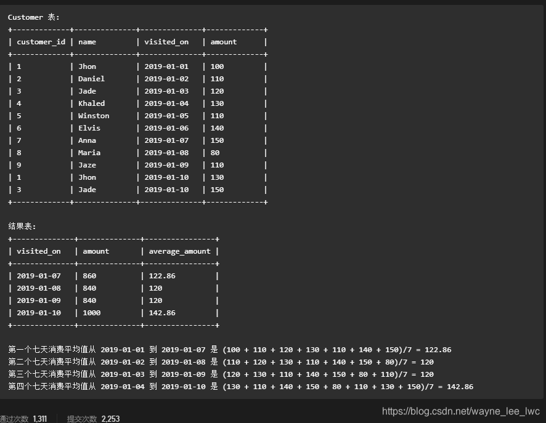Select the name Khaled

coord(91,103)
